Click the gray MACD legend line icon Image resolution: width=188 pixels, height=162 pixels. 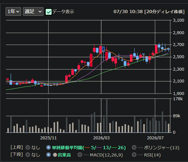[86, 155]
